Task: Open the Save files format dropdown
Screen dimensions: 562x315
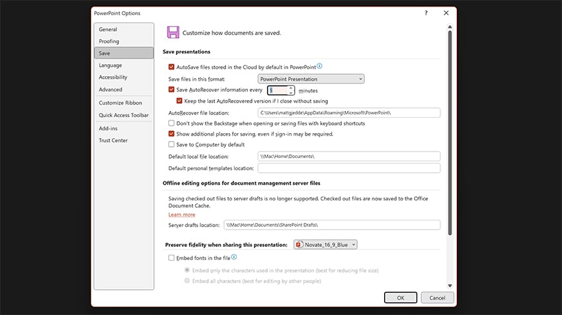Action: (310, 79)
